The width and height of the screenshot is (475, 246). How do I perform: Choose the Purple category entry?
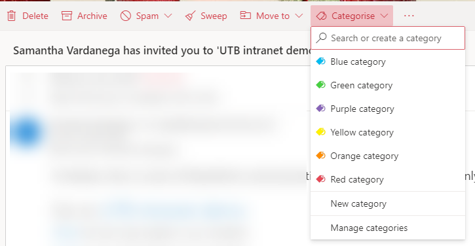[388, 109]
